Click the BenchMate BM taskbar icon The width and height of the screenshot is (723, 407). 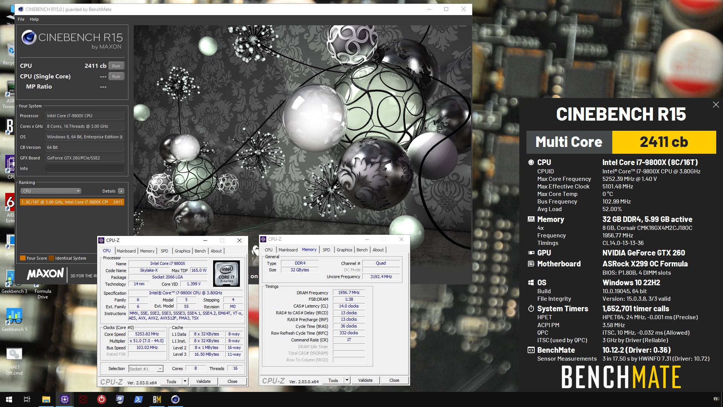(x=157, y=399)
